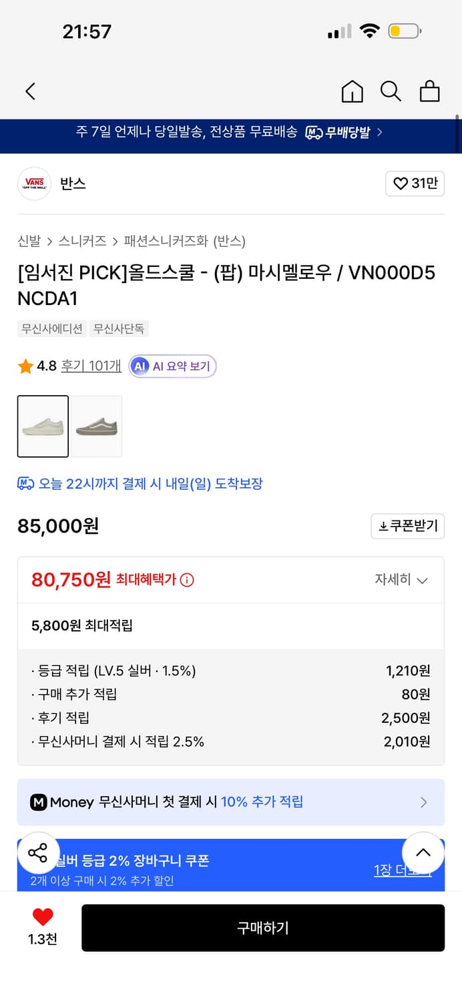Screen dimensions: 462x1001
Task: Open the AI 요약 보기 summary
Action: point(172,366)
